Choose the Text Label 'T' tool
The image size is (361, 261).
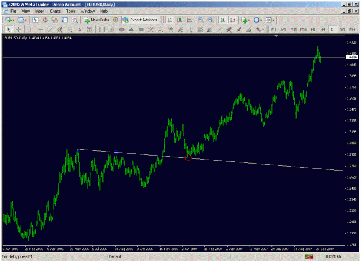90,29
